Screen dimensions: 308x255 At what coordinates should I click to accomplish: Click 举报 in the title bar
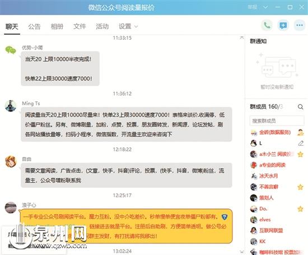[x=252, y=7]
